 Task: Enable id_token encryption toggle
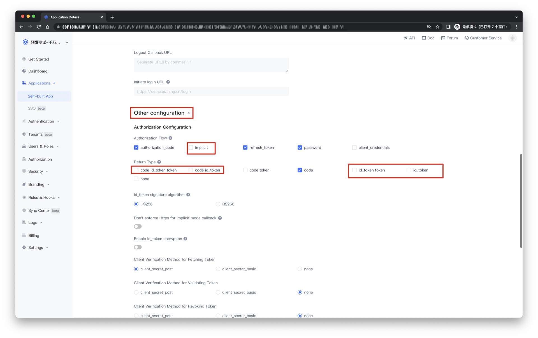tap(138, 247)
